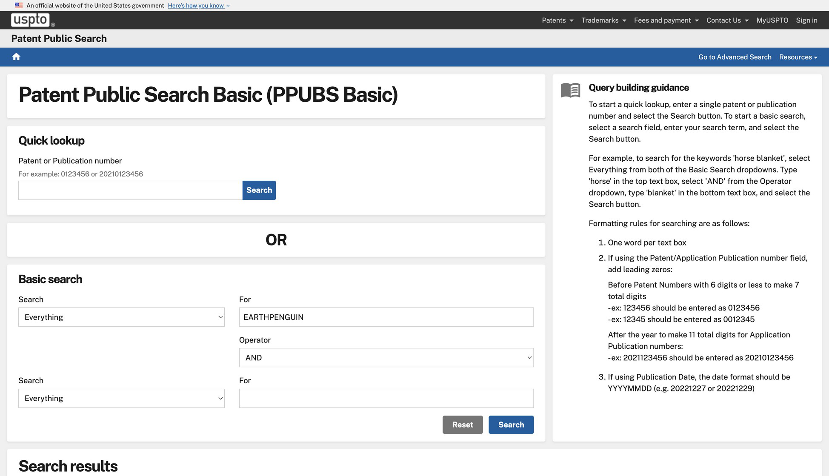
Task: Click the Query building guidance heading
Action: [x=638, y=88]
